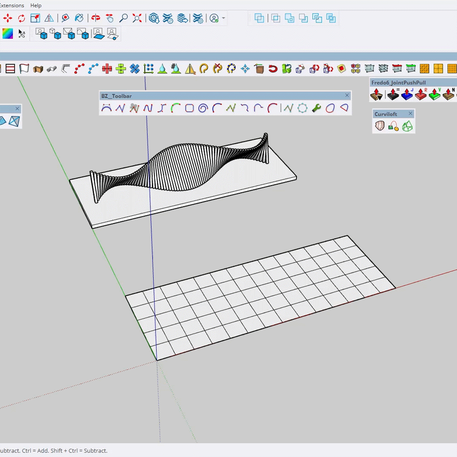Select the red Rotate tool

coord(21,18)
